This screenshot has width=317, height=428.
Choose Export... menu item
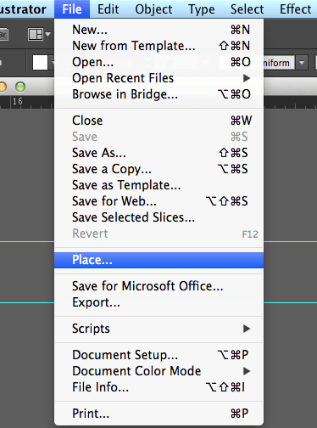tap(158, 302)
